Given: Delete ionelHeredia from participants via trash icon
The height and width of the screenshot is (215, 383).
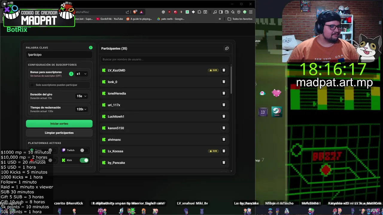Looking at the screenshot, I should (x=224, y=93).
